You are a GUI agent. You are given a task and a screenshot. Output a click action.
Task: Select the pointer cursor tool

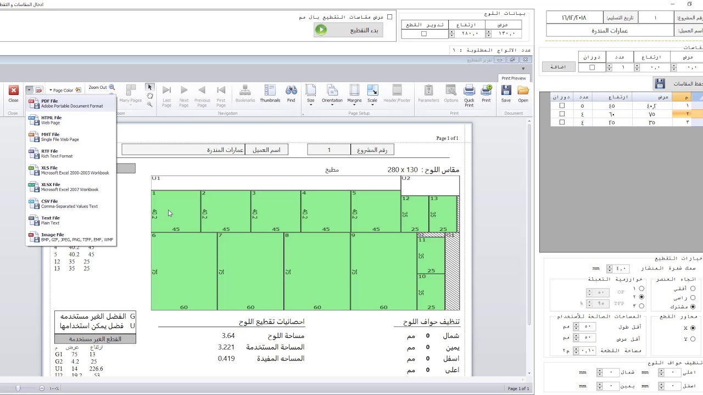(149, 87)
